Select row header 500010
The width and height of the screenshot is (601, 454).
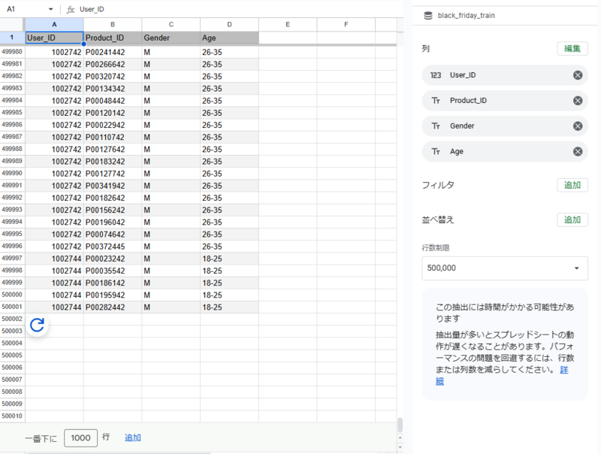click(12, 416)
